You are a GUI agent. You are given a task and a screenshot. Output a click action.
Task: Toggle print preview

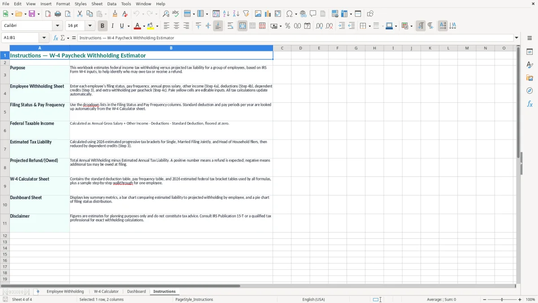click(x=68, y=14)
